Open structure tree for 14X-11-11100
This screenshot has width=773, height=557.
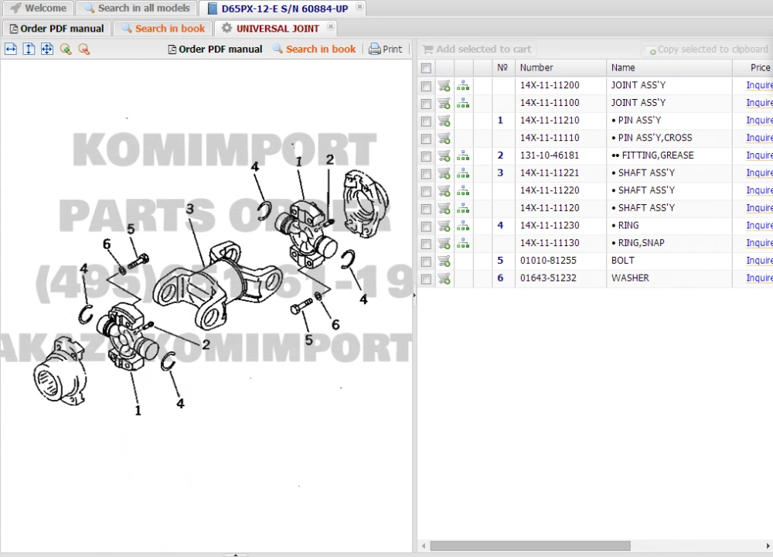(x=463, y=103)
